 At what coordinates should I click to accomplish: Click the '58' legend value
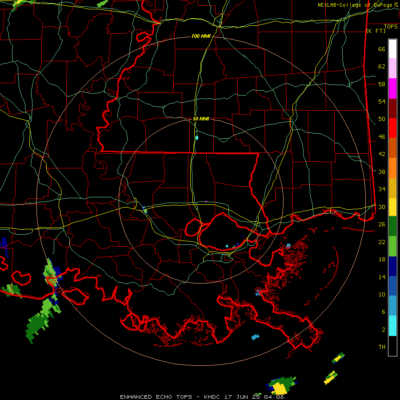tap(382, 84)
